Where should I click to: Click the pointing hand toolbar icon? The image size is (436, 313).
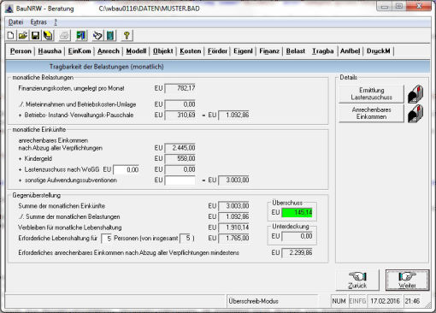pyautogui.click(x=97, y=36)
